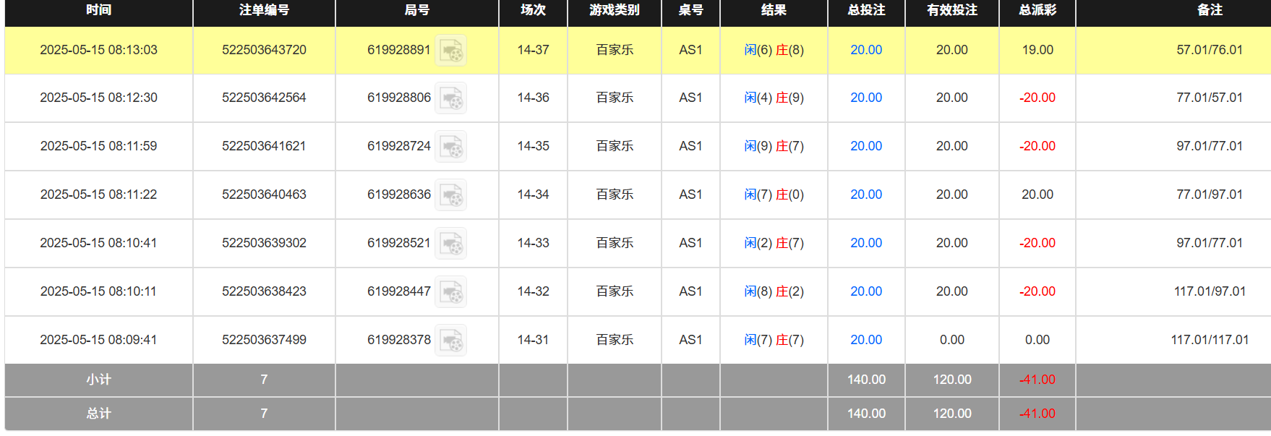Click the 结果 column header
The width and height of the screenshot is (1271, 436).
click(774, 10)
